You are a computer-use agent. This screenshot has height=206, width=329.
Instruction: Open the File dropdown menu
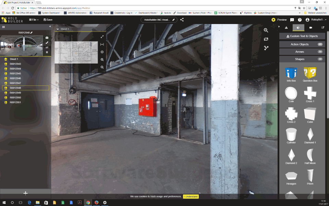pos(34,20)
